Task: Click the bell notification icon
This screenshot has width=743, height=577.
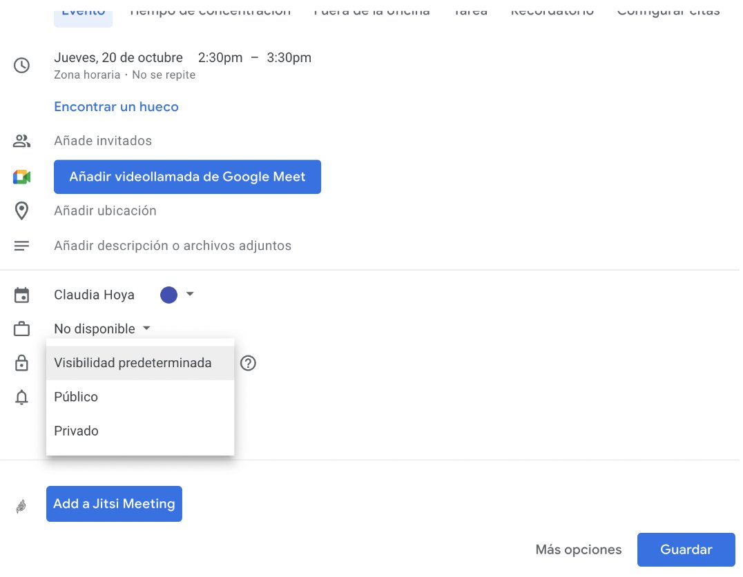Action: (x=22, y=397)
